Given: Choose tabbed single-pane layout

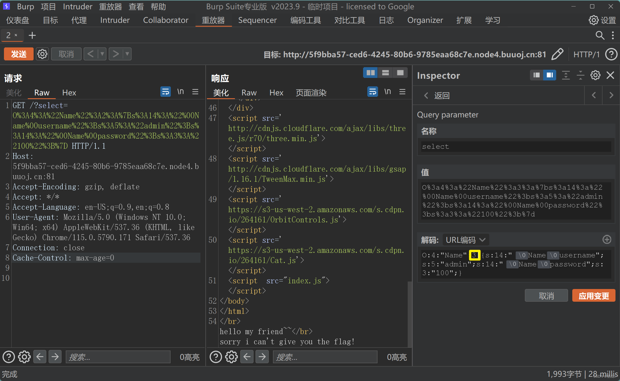Looking at the screenshot, I should (x=400, y=73).
